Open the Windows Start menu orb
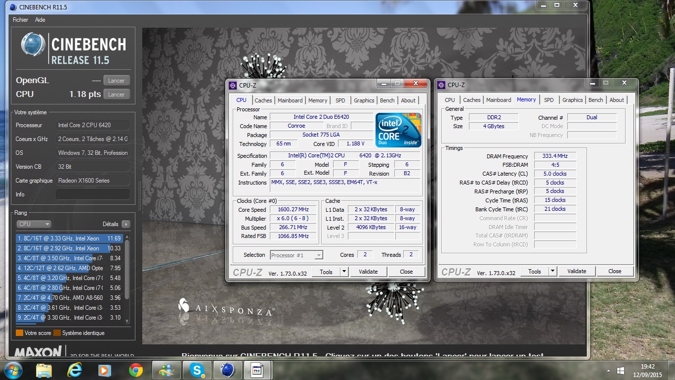 coord(13,370)
